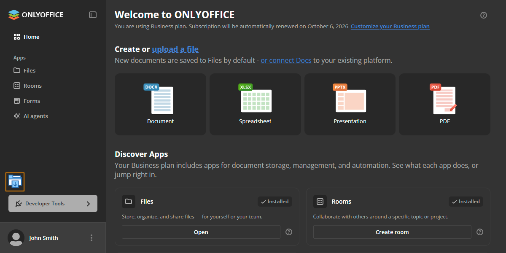
Task: Click the Installed badge on the Rooms card
Action: 466,202
